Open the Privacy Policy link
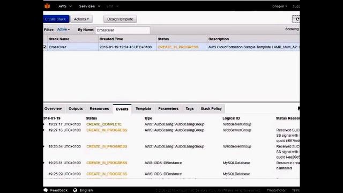This screenshot has height=193, width=343. (276, 190)
